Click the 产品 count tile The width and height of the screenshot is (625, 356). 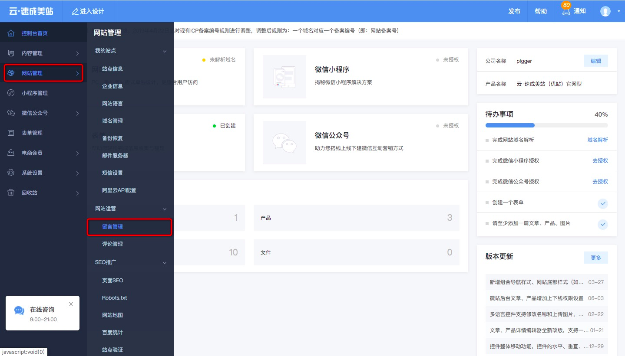[357, 218]
